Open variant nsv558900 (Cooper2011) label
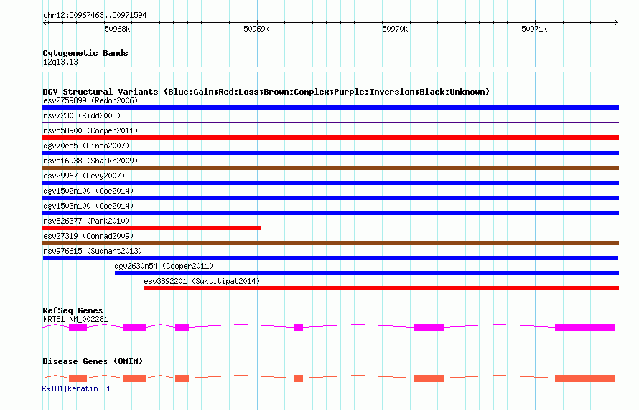 tap(90, 130)
